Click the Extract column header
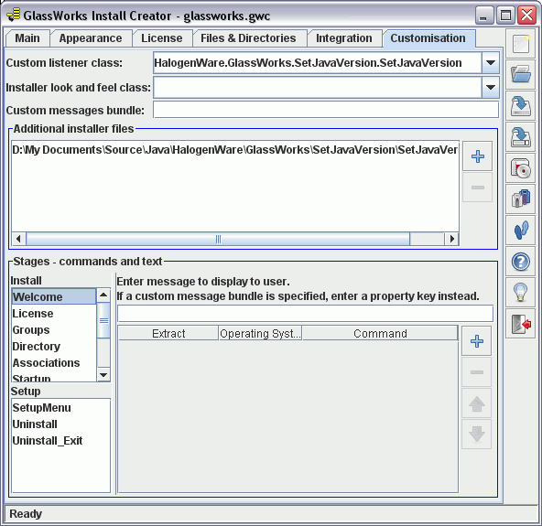The image size is (542, 526). click(x=168, y=333)
